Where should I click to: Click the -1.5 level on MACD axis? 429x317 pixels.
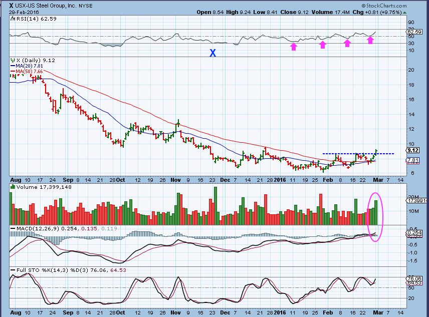[x=413, y=261]
